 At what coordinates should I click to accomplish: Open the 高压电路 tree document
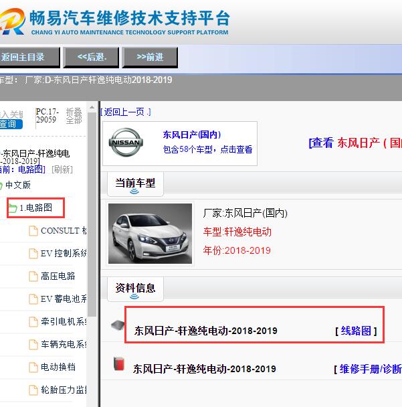(58, 276)
